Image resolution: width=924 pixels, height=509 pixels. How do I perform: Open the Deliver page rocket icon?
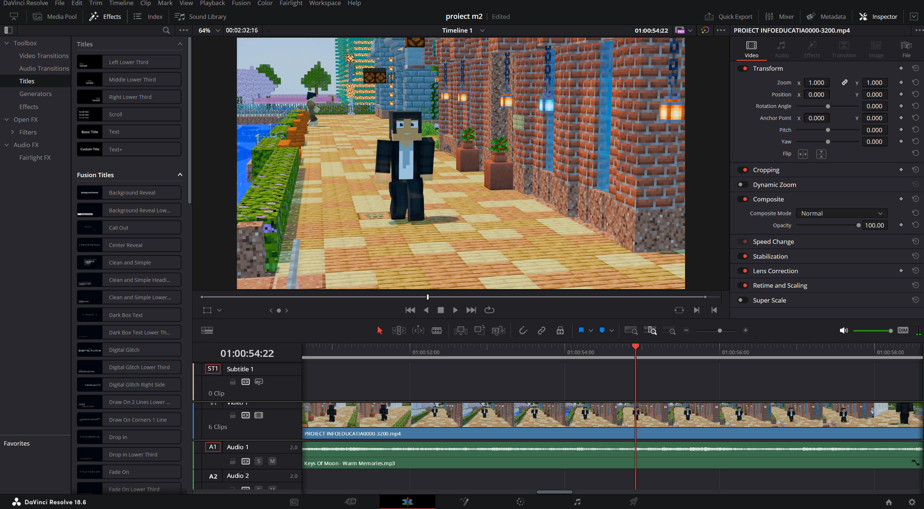click(633, 502)
